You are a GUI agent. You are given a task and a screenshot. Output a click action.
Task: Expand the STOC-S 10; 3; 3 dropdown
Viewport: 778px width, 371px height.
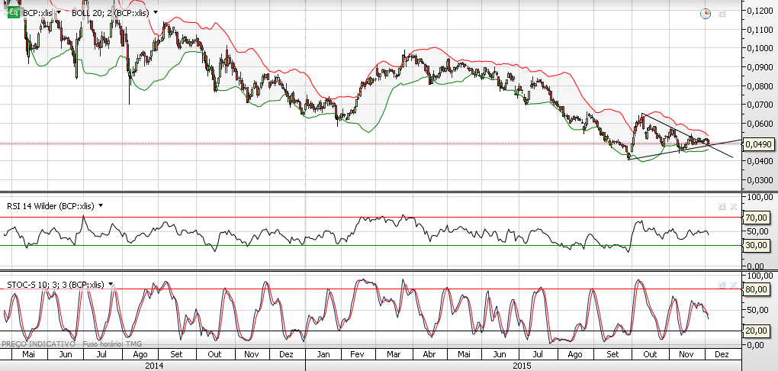click(111, 284)
